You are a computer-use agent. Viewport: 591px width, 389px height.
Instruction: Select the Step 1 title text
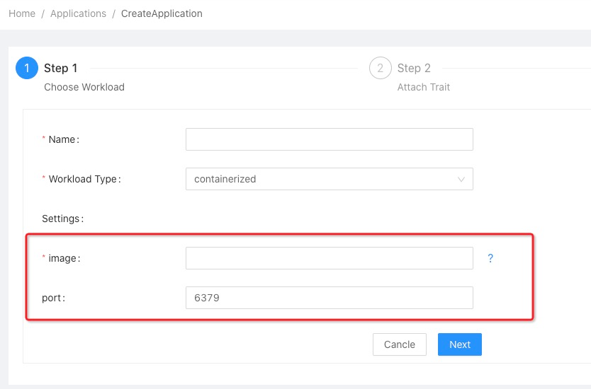[x=61, y=68]
